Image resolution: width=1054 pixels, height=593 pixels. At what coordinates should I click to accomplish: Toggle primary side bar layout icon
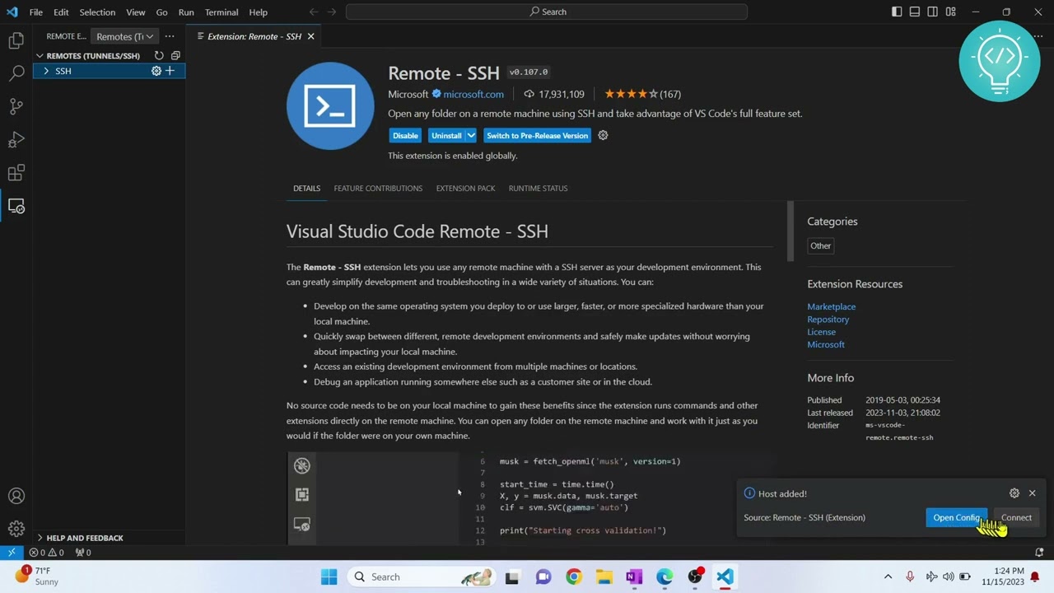[x=897, y=12]
